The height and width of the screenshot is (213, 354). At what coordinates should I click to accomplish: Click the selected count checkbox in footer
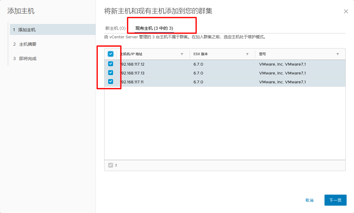pos(111,165)
